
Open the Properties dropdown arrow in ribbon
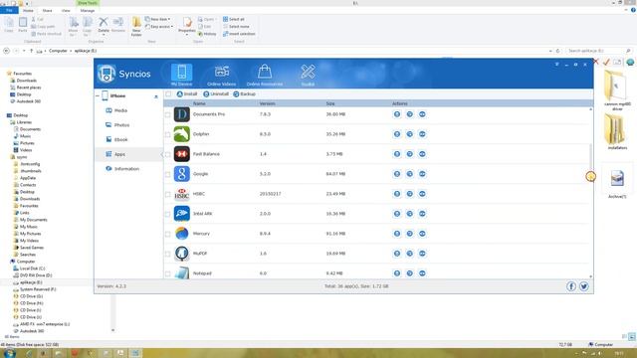tap(187, 35)
